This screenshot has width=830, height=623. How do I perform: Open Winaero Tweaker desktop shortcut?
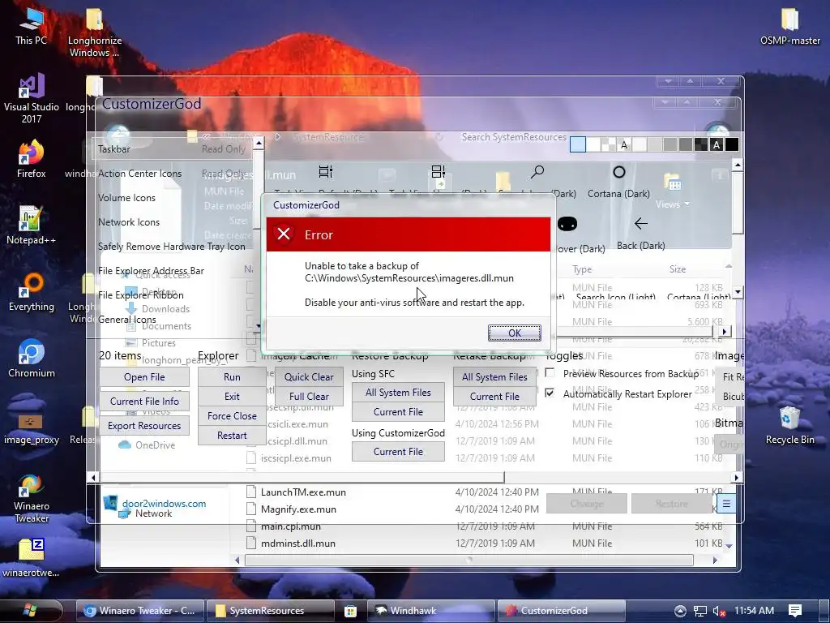(32, 499)
